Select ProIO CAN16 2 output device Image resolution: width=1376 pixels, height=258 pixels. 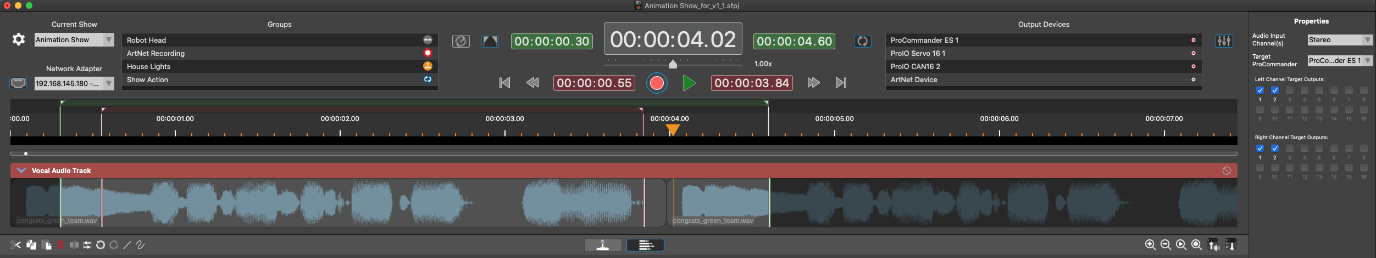1043,66
